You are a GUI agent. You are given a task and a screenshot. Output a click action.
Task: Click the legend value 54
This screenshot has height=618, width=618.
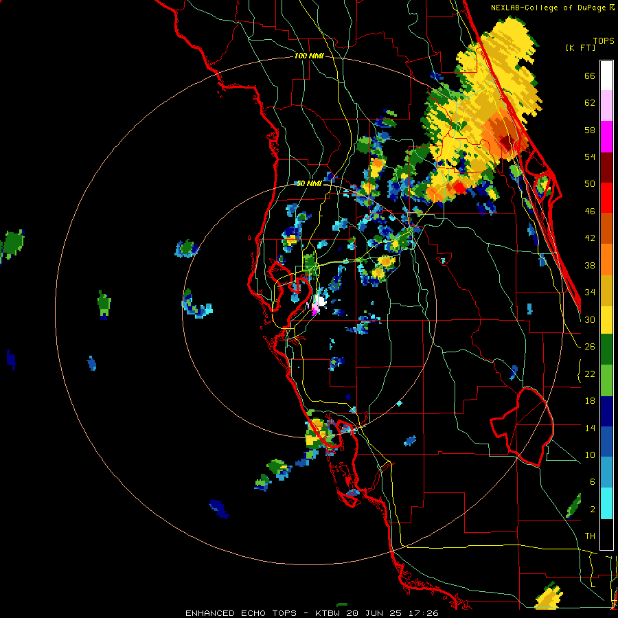[590, 157]
